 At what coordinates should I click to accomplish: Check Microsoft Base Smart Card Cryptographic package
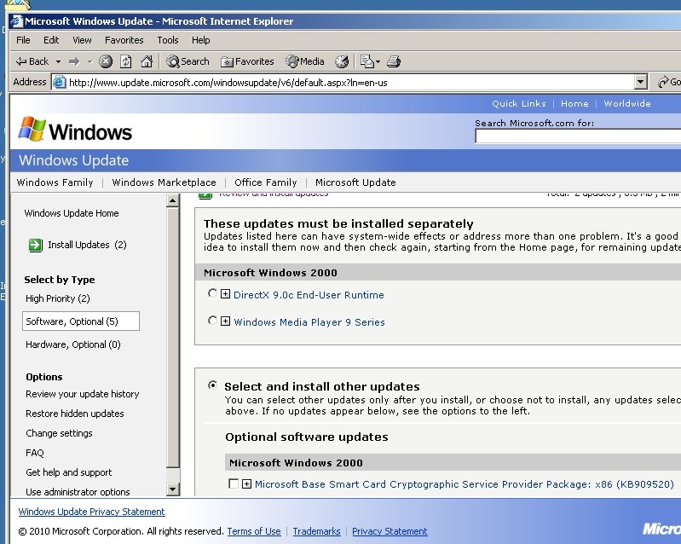pyautogui.click(x=234, y=483)
